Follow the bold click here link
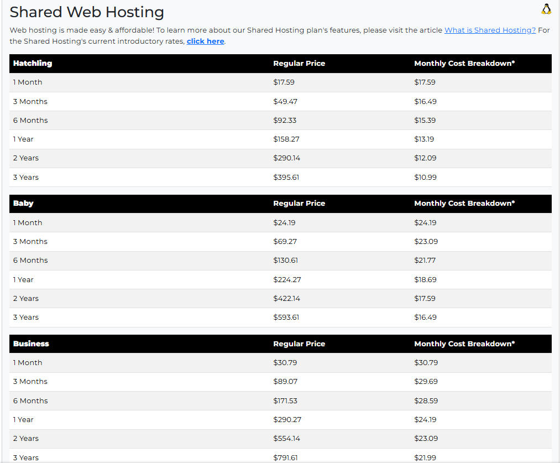560x463 pixels. (205, 41)
